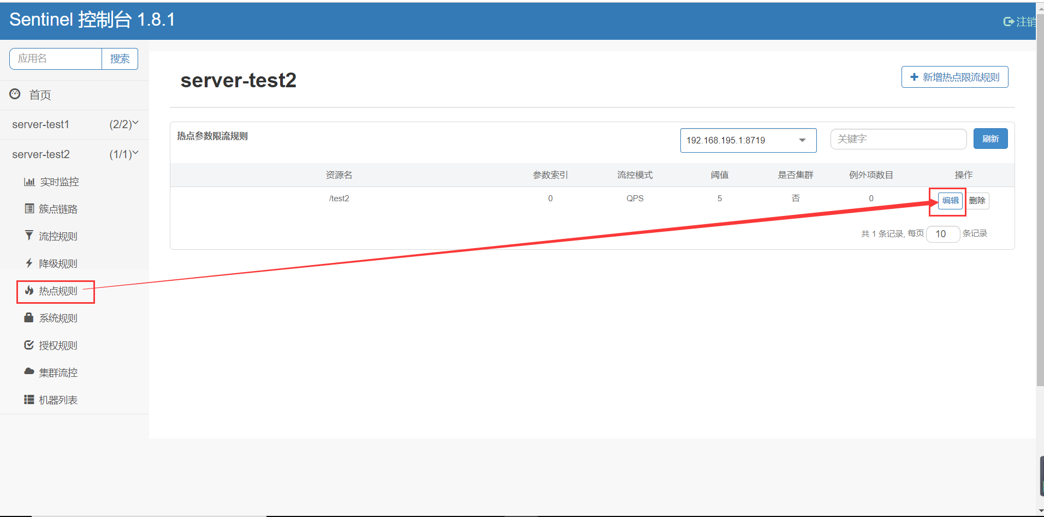This screenshot has width=1044, height=517.
Task: Edit the /test2 rule with 编辑
Action: (950, 201)
